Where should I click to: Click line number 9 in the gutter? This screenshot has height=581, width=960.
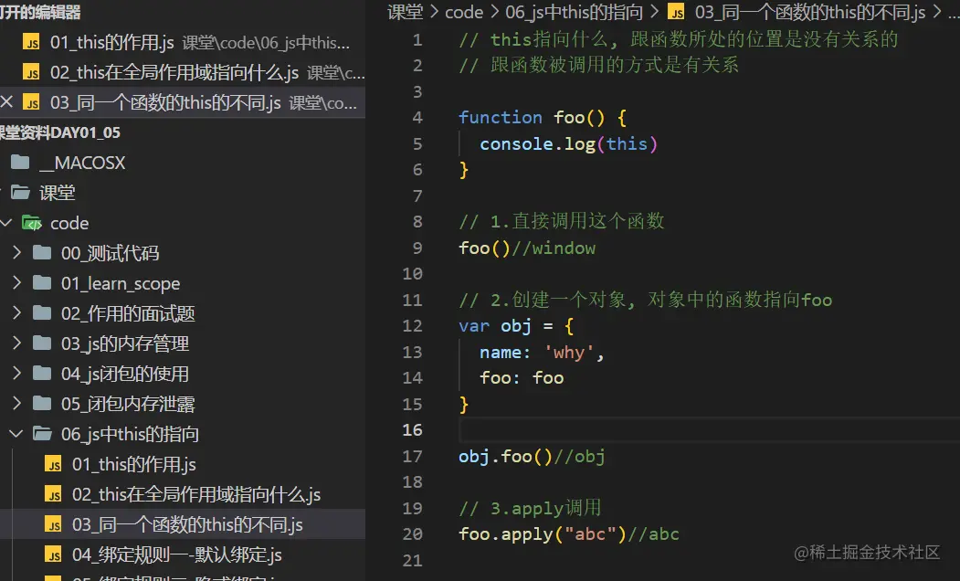click(x=417, y=248)
